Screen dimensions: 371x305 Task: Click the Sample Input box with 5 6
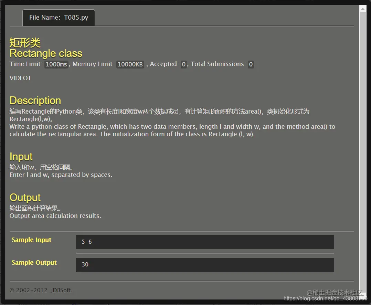coord(205,242)
